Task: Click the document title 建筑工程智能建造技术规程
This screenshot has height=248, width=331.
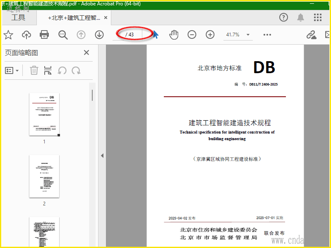Action: (230, 123)
